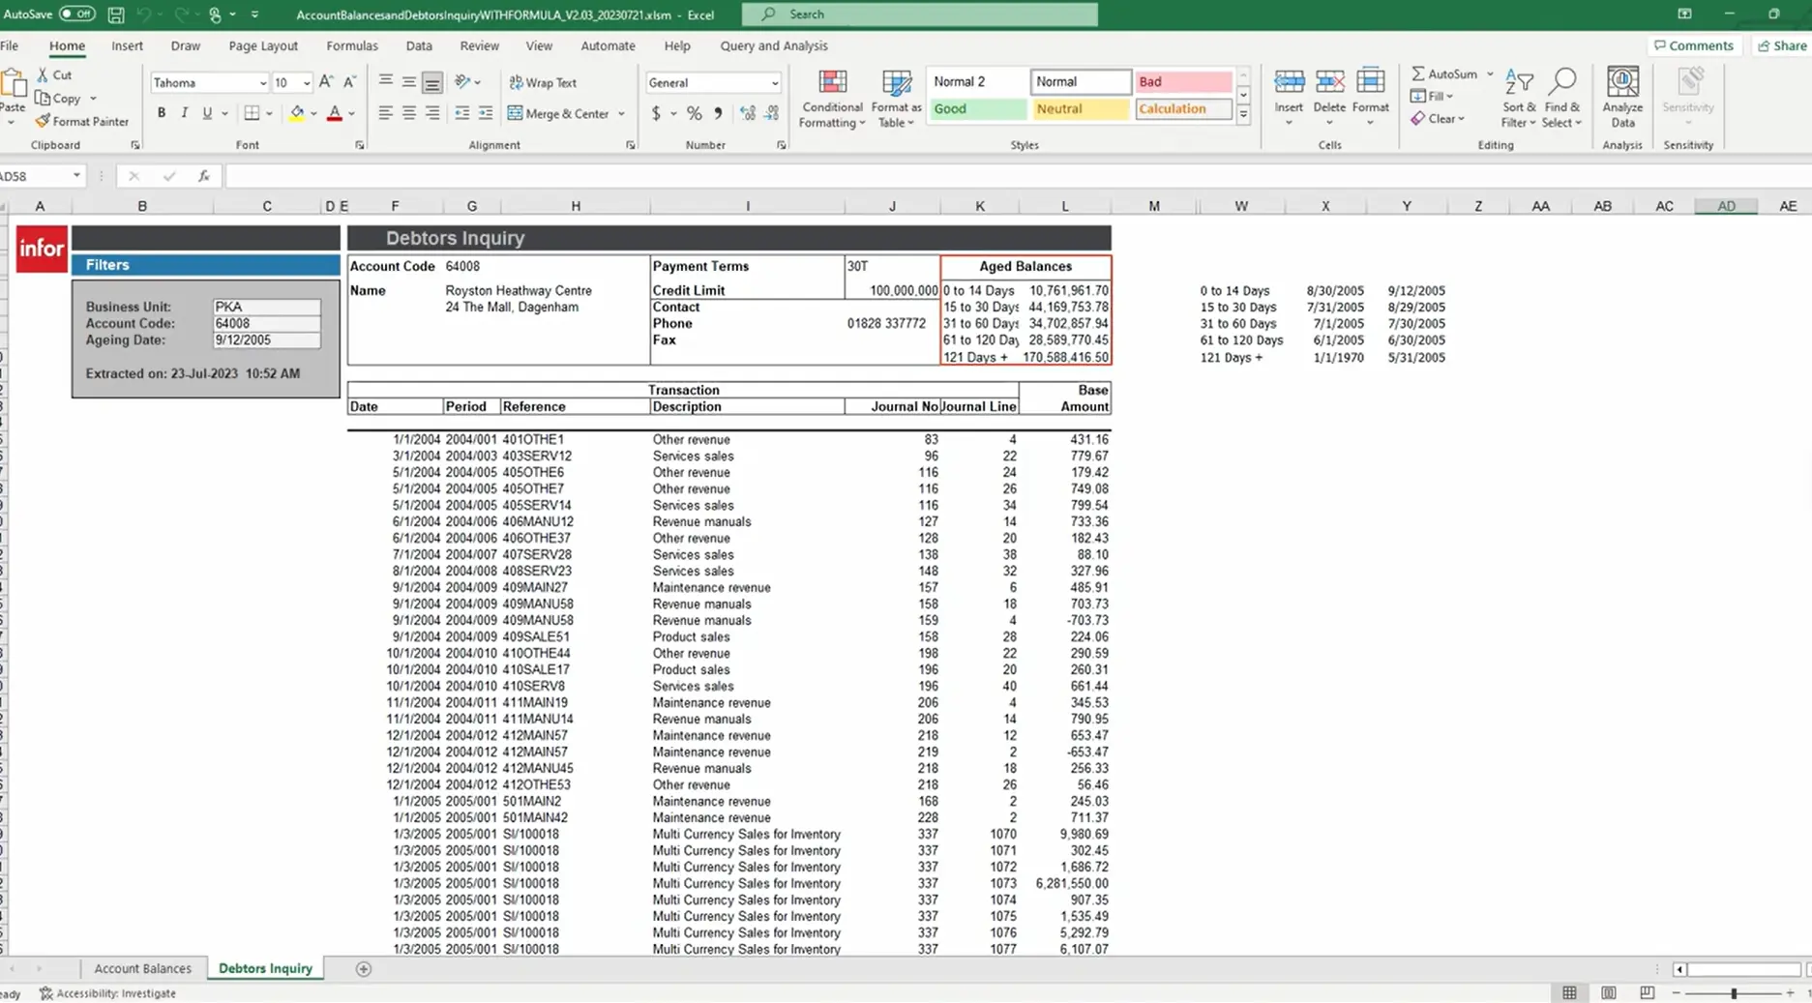Open the font size dropdown

point(306,83)
